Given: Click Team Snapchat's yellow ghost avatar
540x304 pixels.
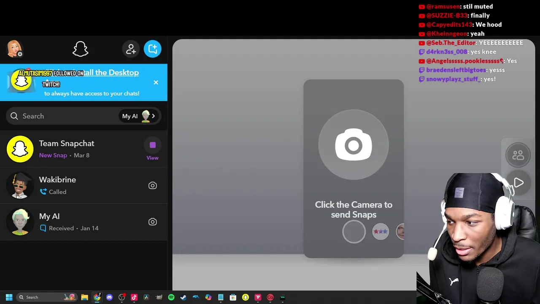Looking at the screenshot, I should click(20, 149).
